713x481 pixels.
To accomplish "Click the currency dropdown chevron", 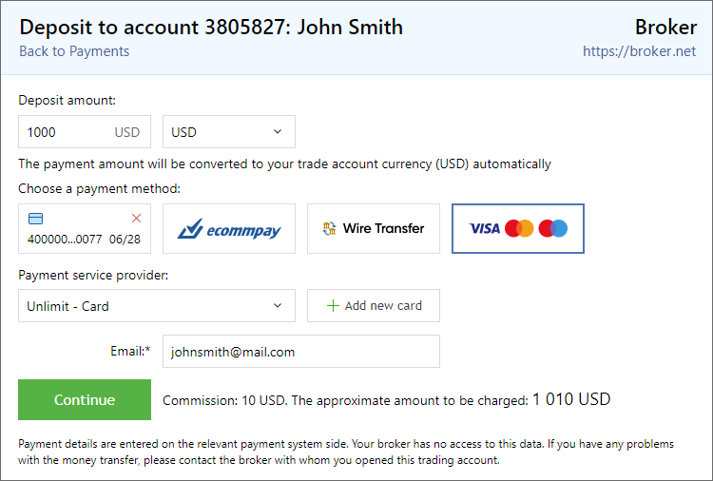I will [278, 132].
